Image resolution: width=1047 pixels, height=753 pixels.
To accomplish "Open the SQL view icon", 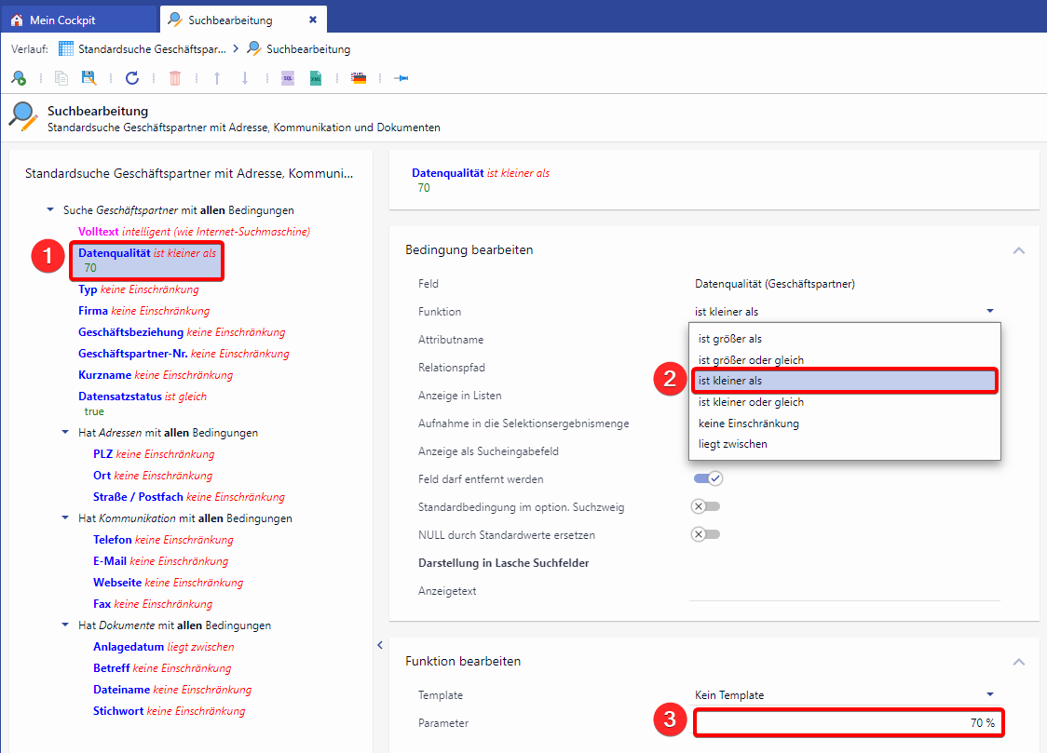I will coord(288,78).
